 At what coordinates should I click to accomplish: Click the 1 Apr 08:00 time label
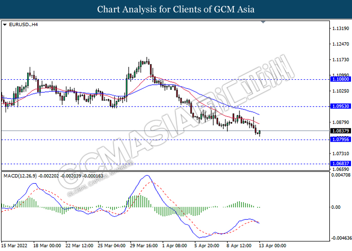174,245
